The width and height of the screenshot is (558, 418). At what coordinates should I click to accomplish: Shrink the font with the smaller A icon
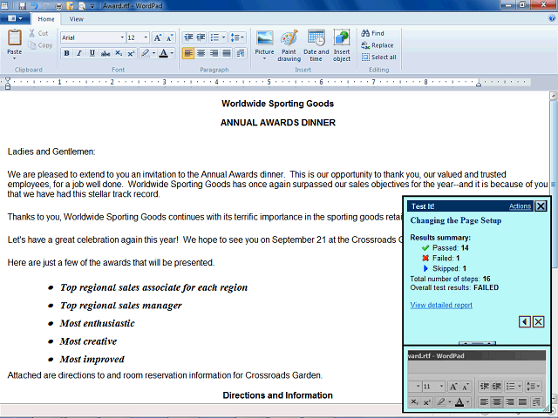[x=169, y=37]
